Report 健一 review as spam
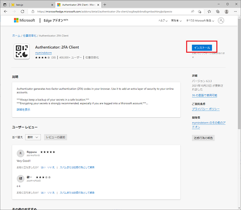The height and width of the screenshot is (210, 241). click(77, 193)
